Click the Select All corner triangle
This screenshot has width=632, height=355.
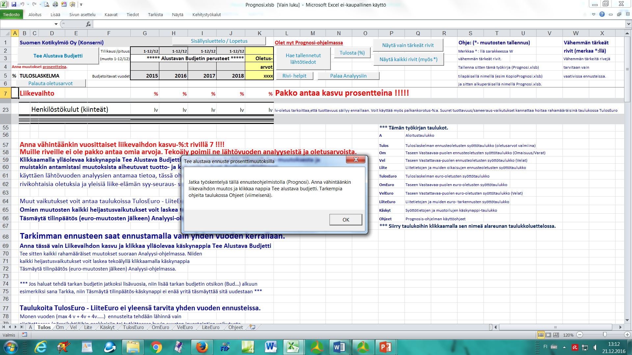(x=5, y=33)
